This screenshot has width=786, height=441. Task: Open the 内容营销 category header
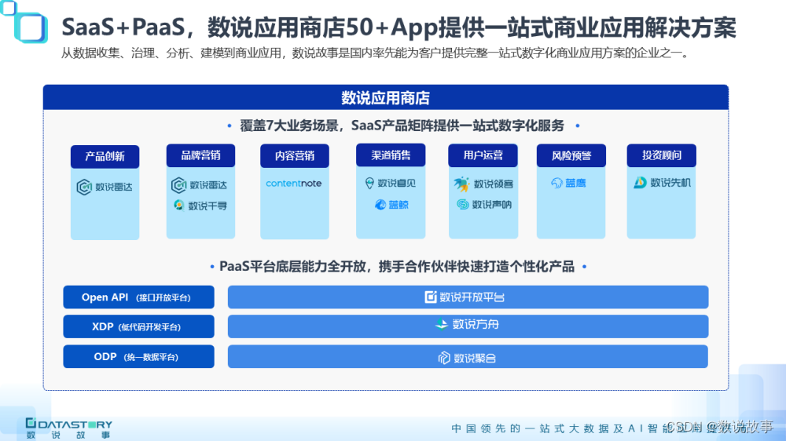click(295, 156)
